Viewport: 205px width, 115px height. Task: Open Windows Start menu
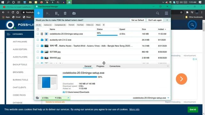3,2
